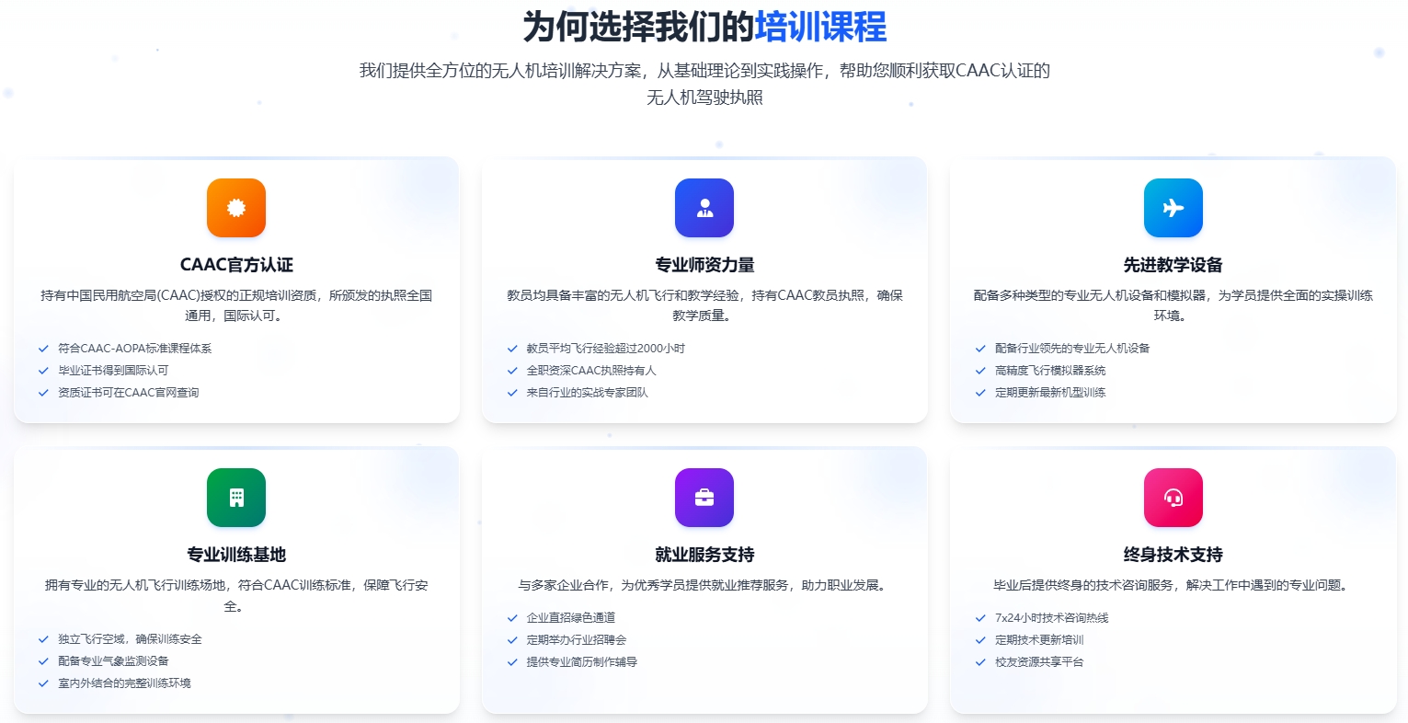Click 提供专业简历制作辅导 list item
This screenshot has width=1408, height=723.
(x=582, y=662)
